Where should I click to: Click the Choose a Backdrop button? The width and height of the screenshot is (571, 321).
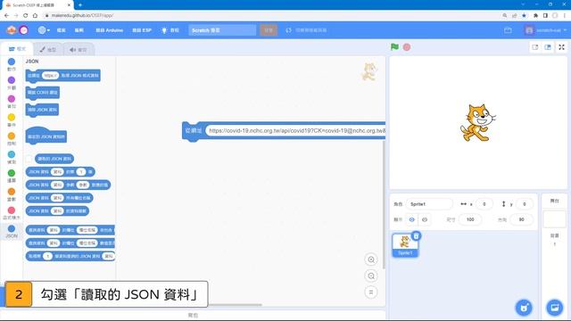(555, 308)
